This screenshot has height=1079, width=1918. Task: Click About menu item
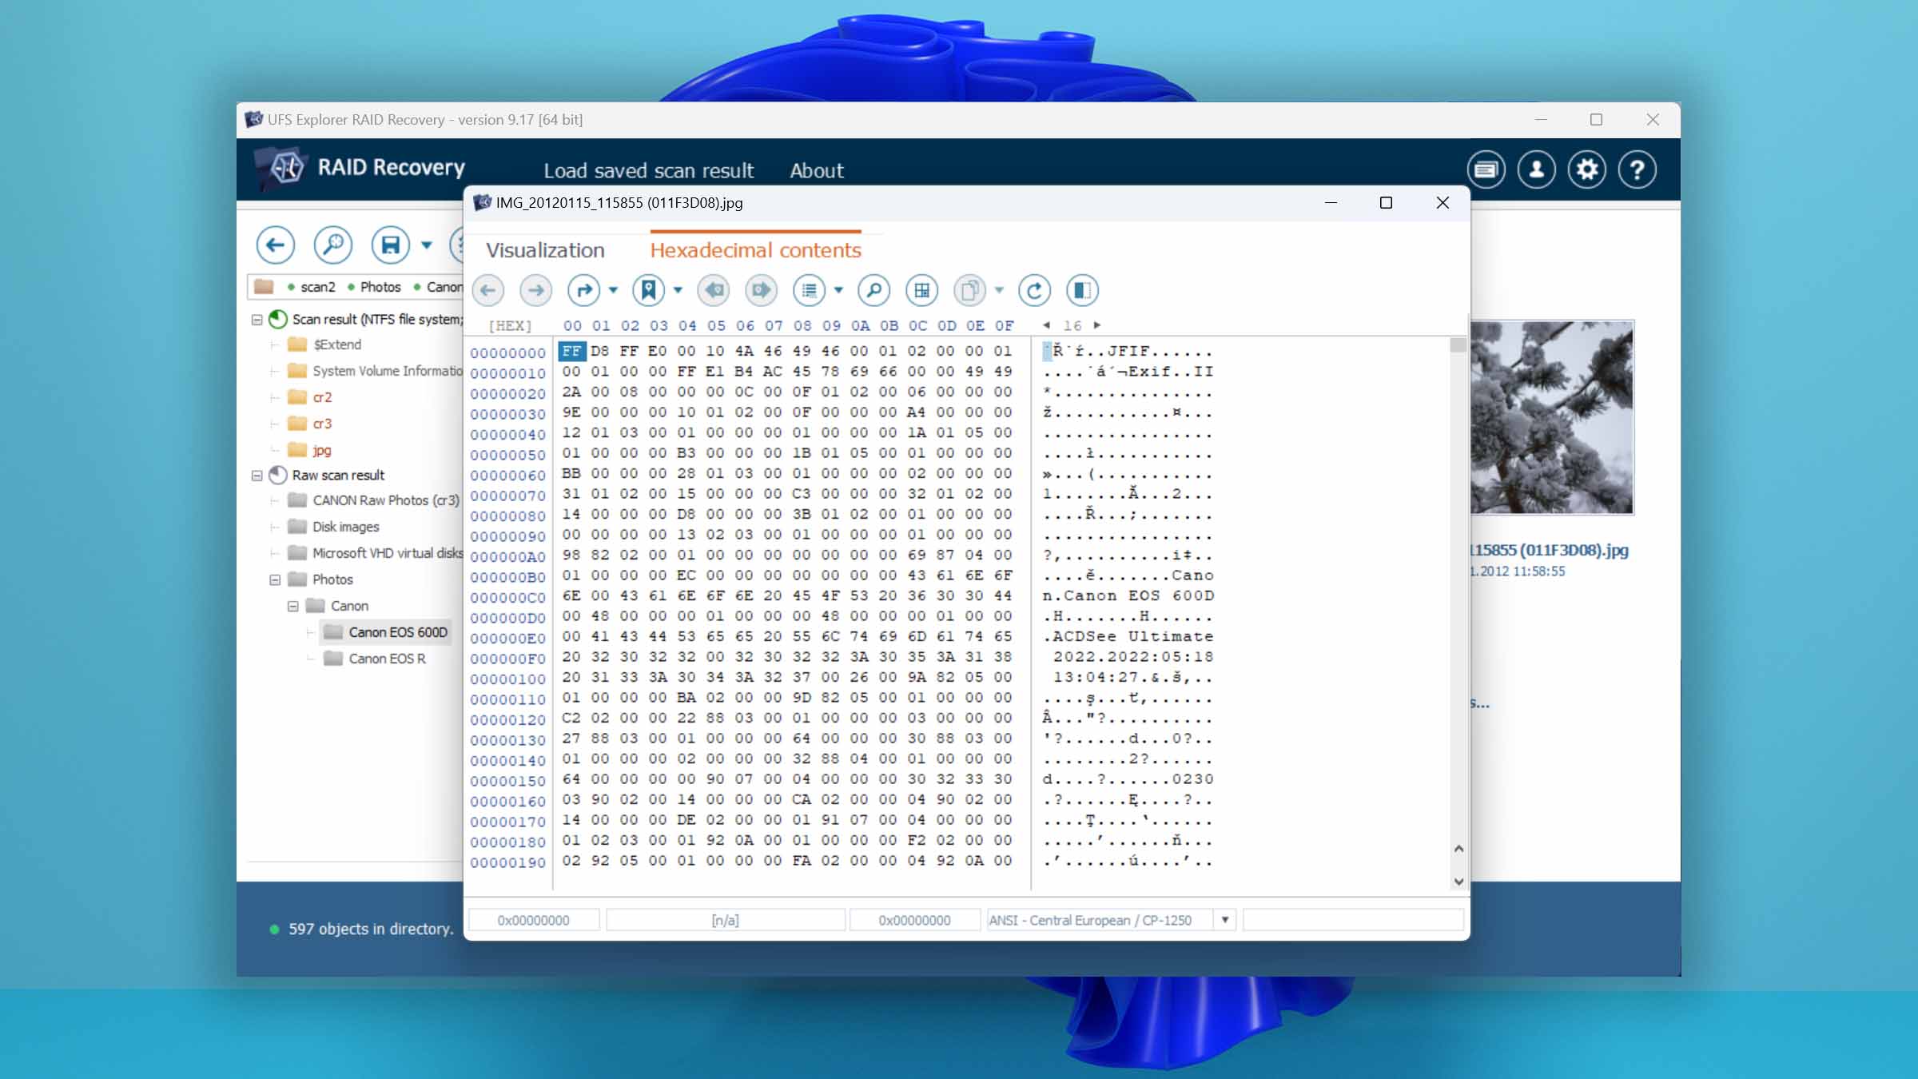817,170
